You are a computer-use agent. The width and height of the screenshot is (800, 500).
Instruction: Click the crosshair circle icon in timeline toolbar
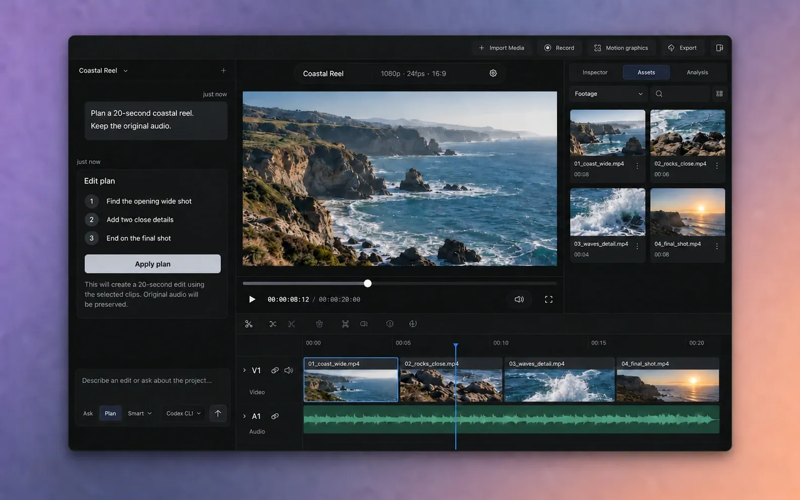pos(413,324)
